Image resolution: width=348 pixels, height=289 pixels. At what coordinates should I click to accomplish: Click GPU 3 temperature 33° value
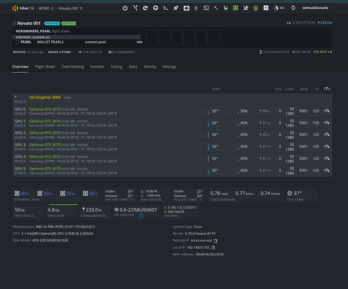[214, 146]
